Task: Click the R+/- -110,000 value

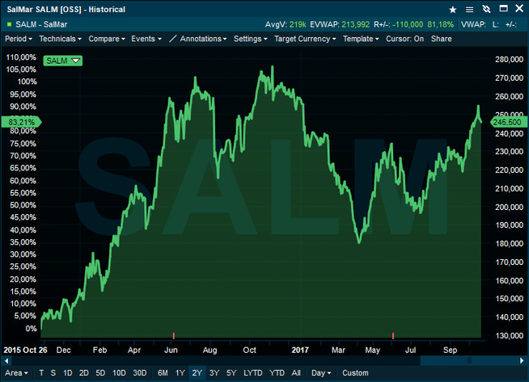Action: tap(408, 24)
